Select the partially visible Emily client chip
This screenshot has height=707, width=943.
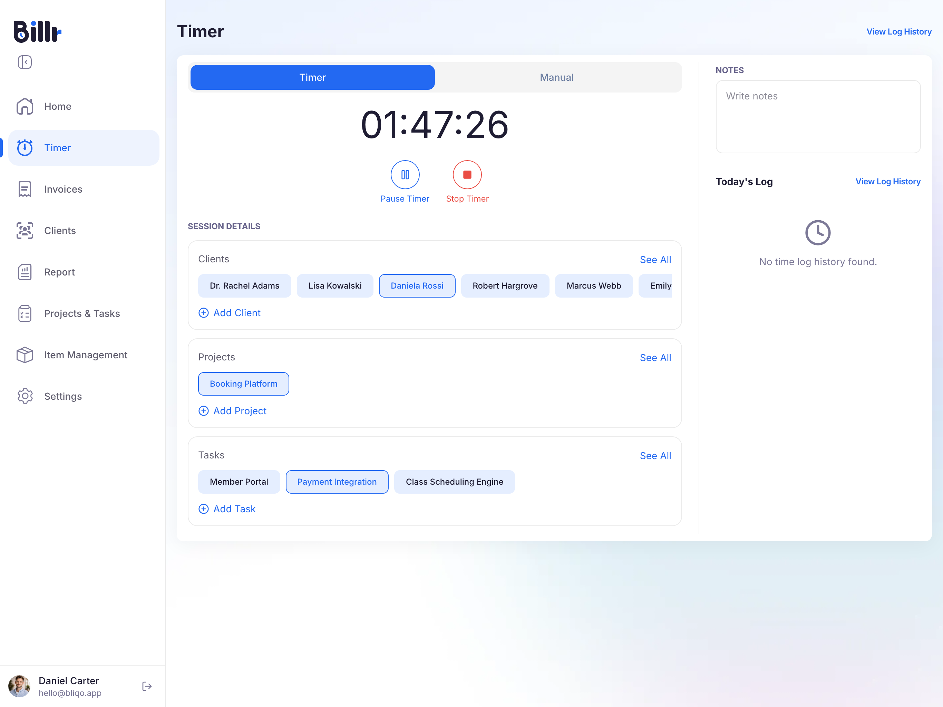656,286
